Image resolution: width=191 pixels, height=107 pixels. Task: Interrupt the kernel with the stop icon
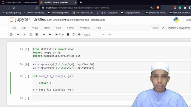coord(68,34)
